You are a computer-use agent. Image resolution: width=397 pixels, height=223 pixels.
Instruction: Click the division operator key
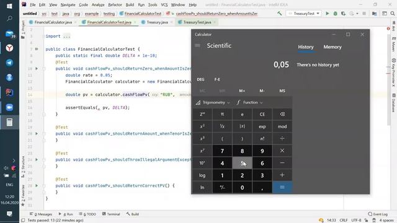coord(282,139)
